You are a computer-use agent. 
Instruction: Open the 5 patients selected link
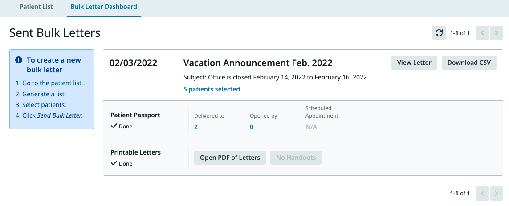tap(212, 89)
